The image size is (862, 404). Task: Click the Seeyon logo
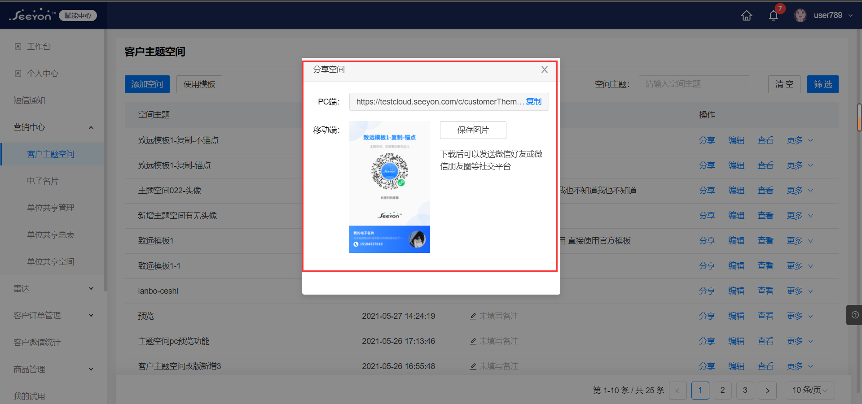[x=32, y=15]
